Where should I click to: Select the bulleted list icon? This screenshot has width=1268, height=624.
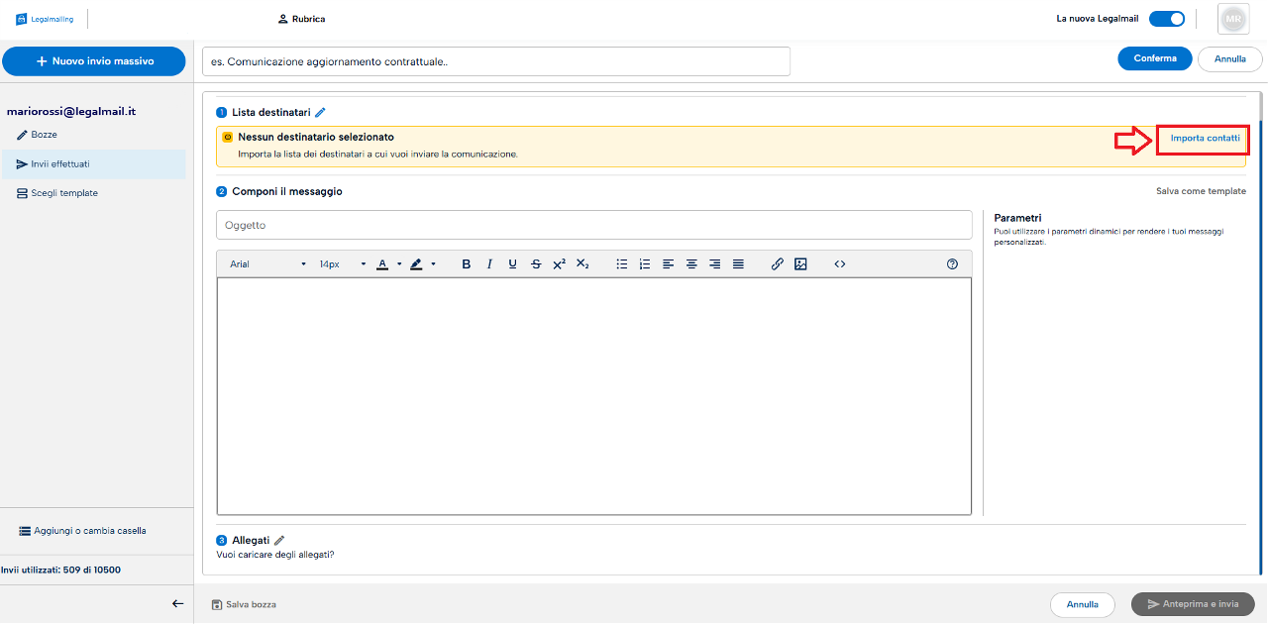coord(622,264)
